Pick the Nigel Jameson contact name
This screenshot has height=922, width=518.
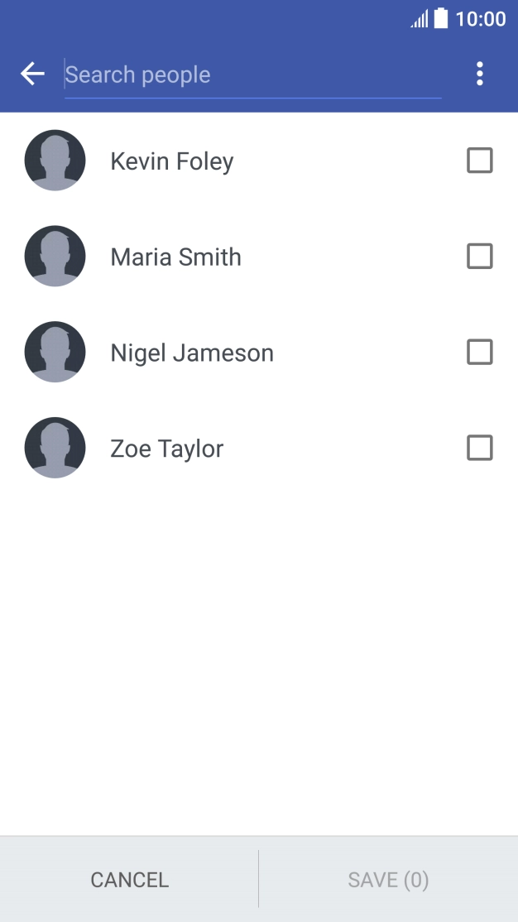point(192,353)
